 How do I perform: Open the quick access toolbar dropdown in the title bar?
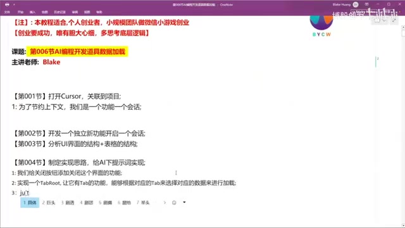click(14, 4)
